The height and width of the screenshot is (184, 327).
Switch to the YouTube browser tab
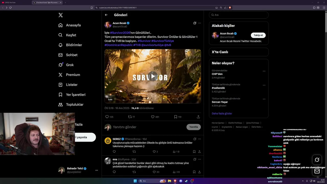point(15,3)
